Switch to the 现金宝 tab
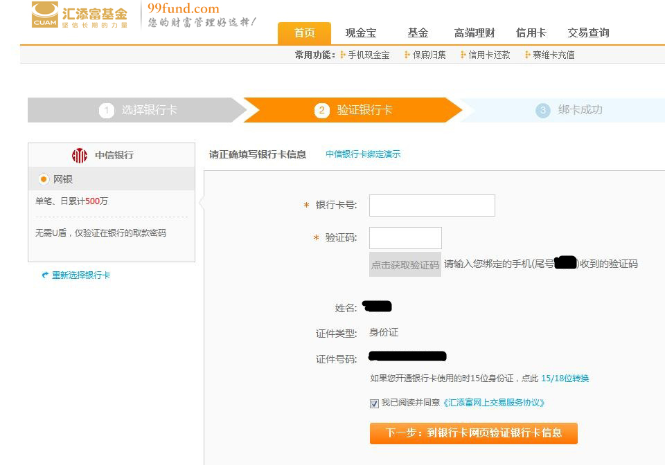The image size is (665, 465). pos(361,33)
